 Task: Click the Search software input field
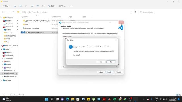[160, 12]
